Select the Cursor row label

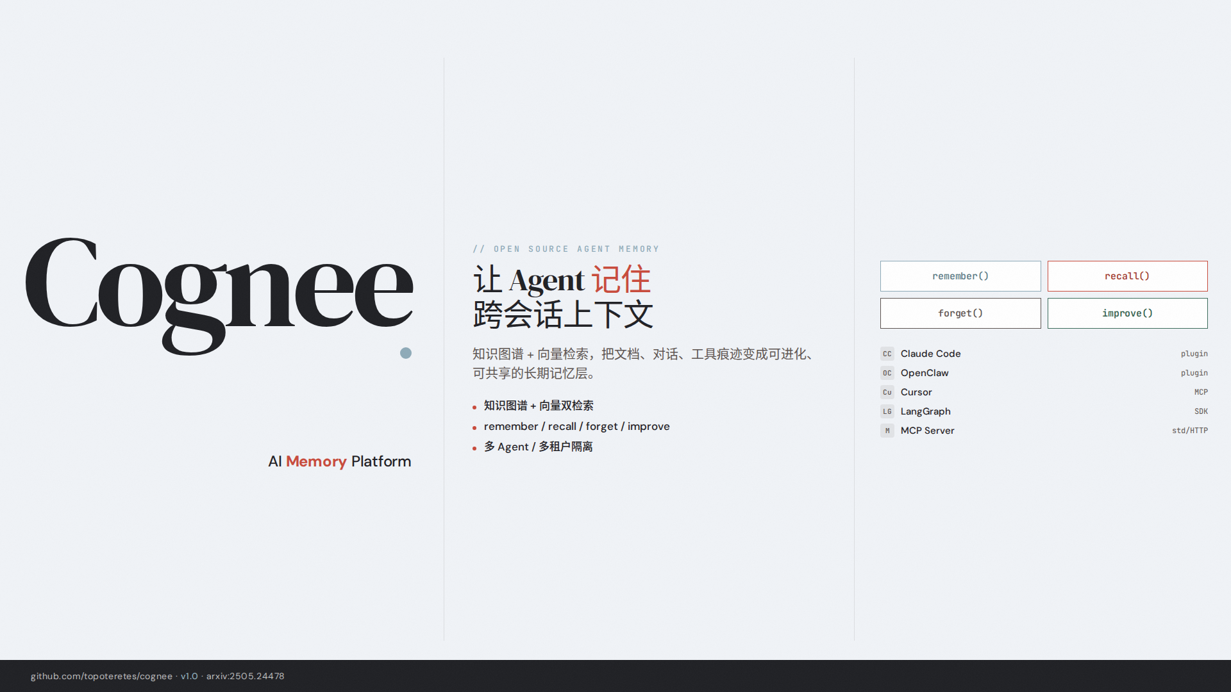click(x=916, y=392)
